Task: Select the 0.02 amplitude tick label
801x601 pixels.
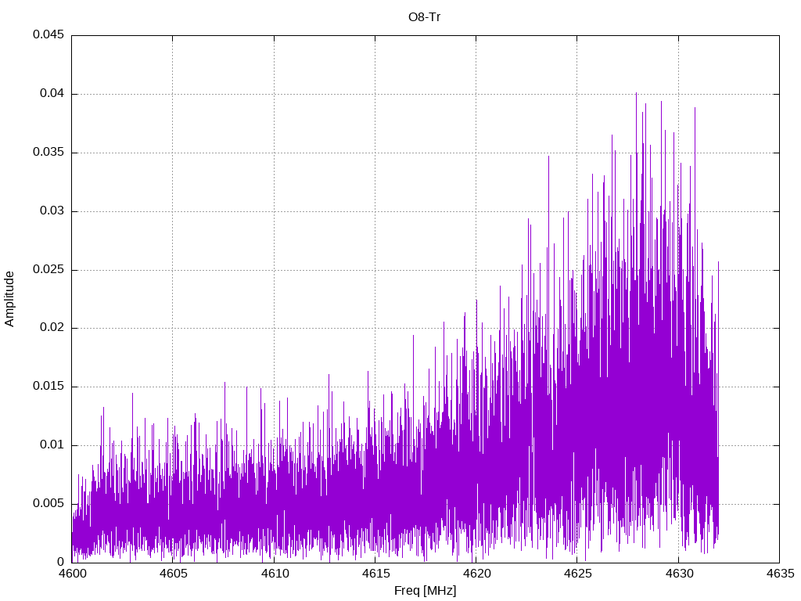Action: tap(51, 328)
